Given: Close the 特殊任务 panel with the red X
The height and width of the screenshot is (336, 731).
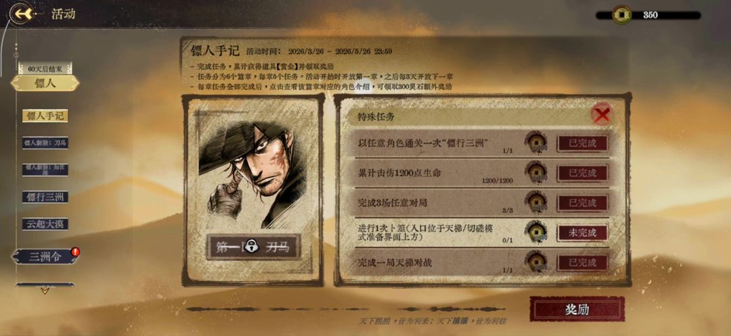Looking at the screenshot, I should (602, 114).
